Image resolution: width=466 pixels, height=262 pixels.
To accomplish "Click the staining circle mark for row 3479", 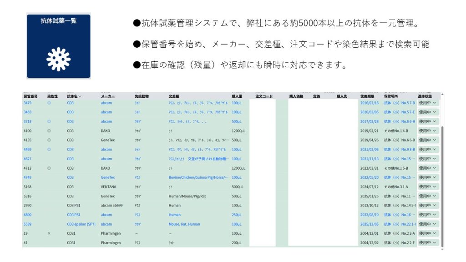I will pos(49,103).
